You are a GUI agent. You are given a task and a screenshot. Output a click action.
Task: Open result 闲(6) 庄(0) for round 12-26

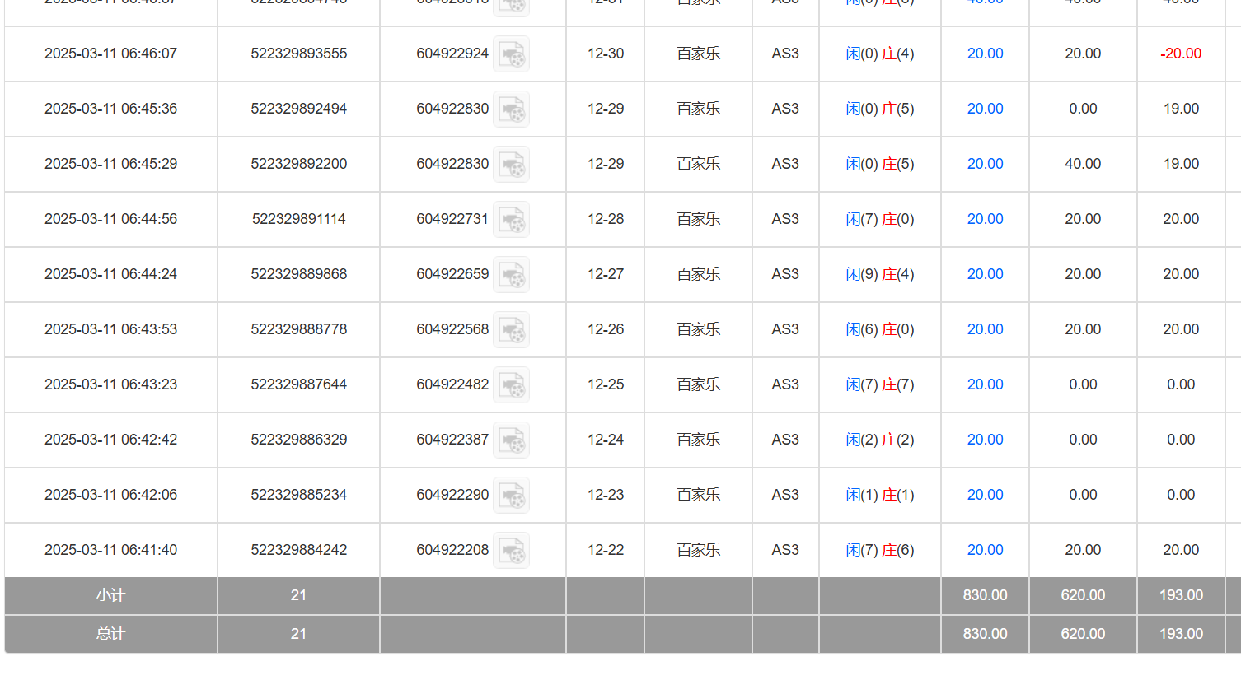point(879,329)
